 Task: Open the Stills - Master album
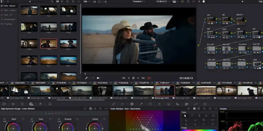pos(9,6)
